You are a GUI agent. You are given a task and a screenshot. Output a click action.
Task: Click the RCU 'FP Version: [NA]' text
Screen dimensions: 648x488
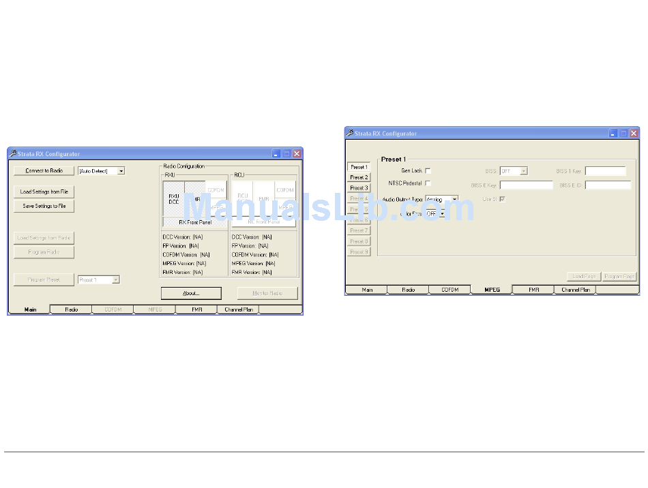coord(250,245)
